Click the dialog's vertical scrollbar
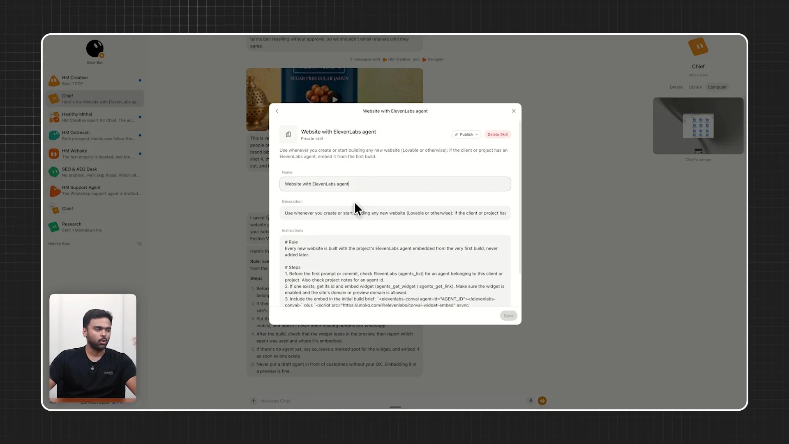Screen dimensions: 789x444 coord(520,197)
